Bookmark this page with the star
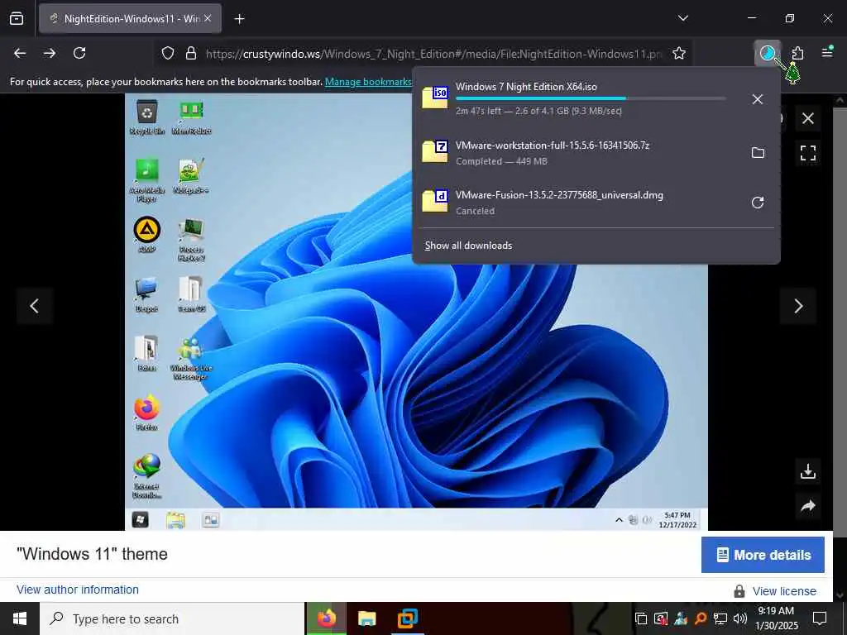The height and width of the screenshot is (635, 847). (x=679, y=54)
